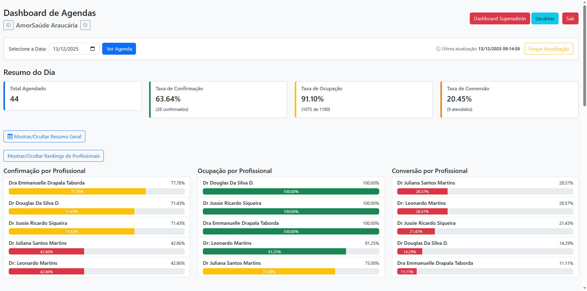Click the previous unit arrow icon

click(8, 25)
